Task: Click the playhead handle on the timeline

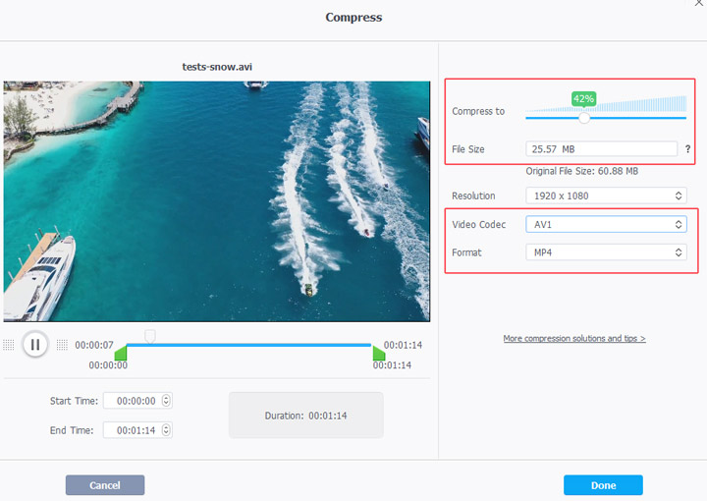Action: [150, 336]
